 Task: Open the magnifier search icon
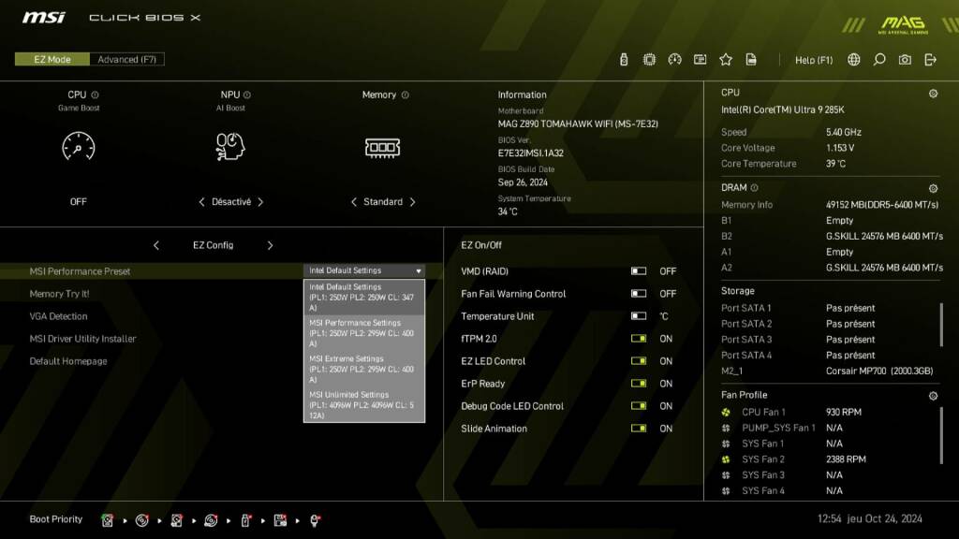[x=878, y=59]
